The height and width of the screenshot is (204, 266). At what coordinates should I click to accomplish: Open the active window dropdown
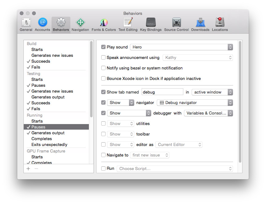[212, 92]
